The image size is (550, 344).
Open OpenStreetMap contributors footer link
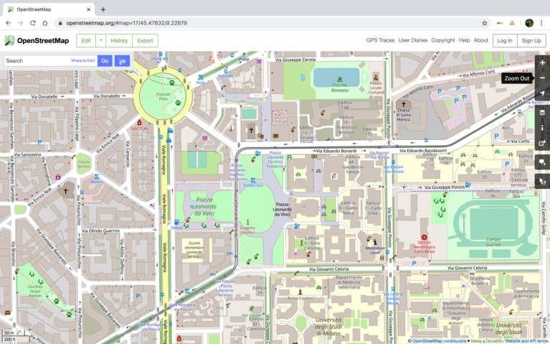click(439, 341)
